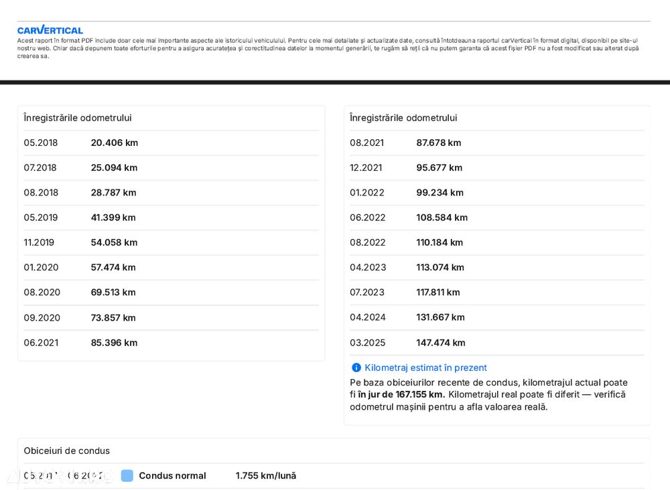
Task: Select the Condus normal label
Action: point(172,475)
